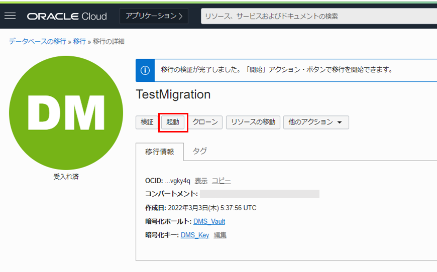Select the リソースの移動 button

pyautogui.click(x=253, y=122)
